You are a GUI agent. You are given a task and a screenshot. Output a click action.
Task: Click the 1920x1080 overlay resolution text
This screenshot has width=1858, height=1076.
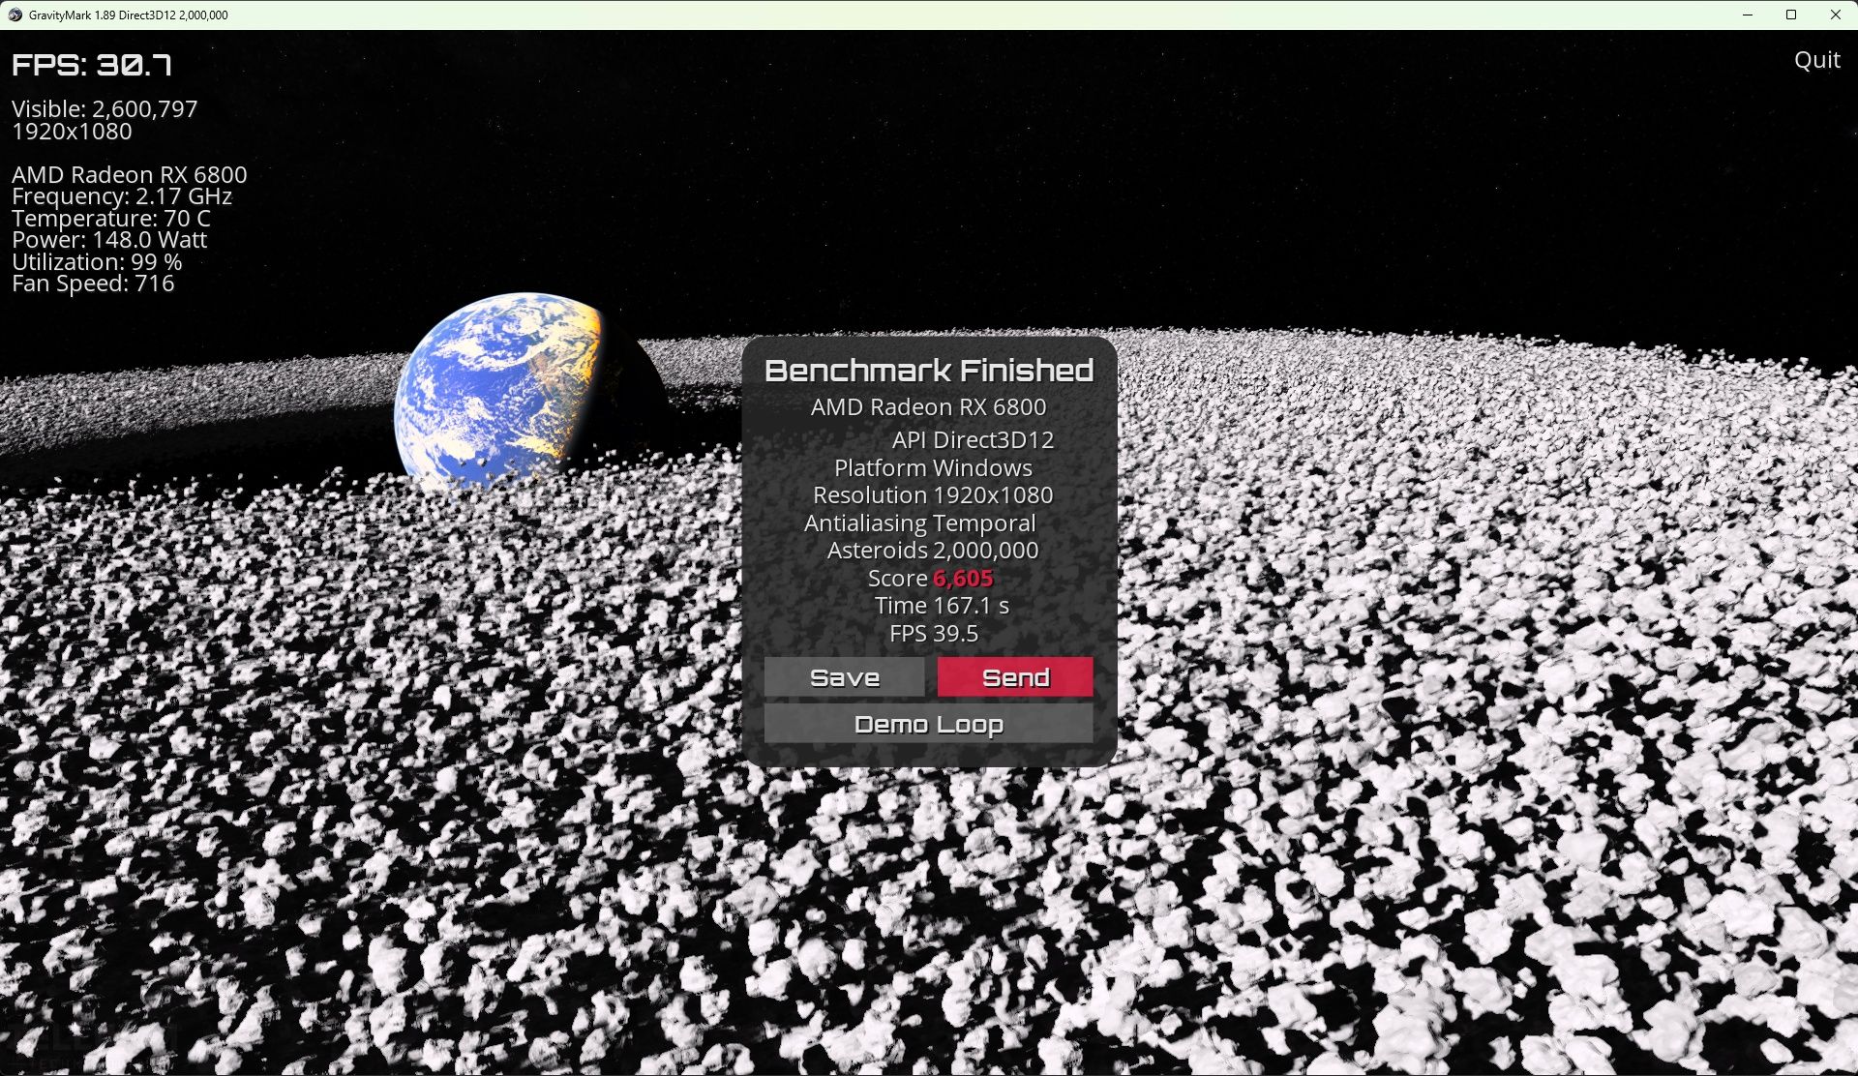[72, 132]
